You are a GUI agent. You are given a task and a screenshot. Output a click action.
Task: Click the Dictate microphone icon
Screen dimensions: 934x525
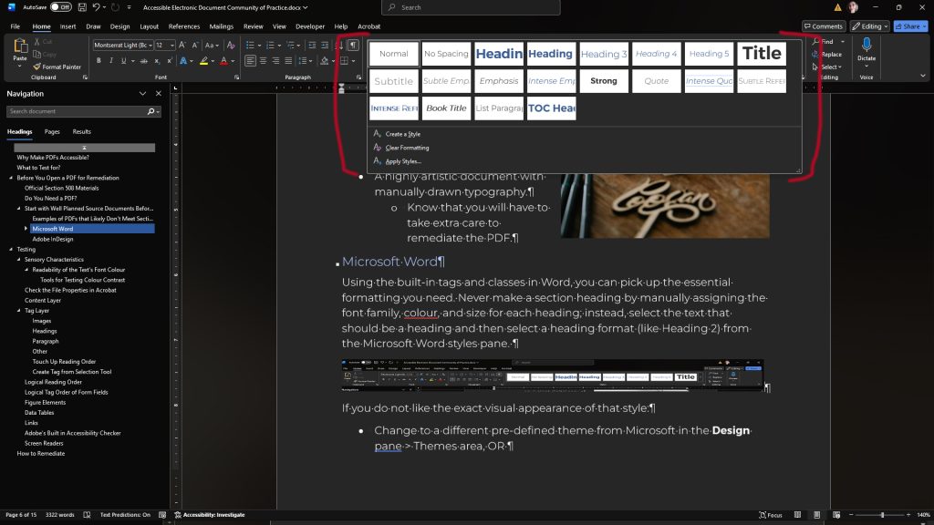[867, 45]
